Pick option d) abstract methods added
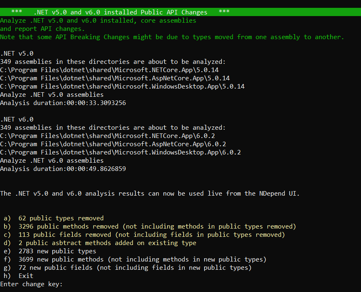This screenshot has width=361, height=292. 107,243
